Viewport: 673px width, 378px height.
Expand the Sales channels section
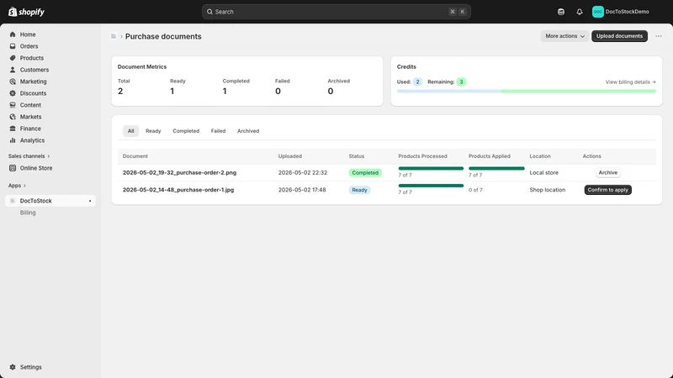[x=29, y=156]
